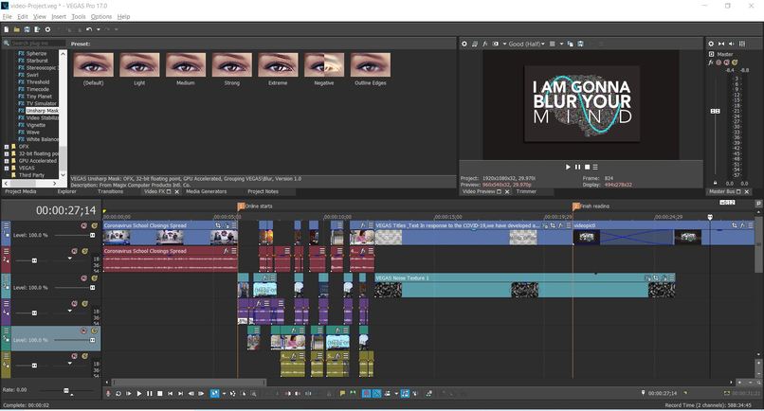
Task: Click timeline transport Play button
Action: pyautogui.click(x=138, y=393)
